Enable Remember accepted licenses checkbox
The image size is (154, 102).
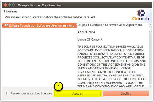point(8,93)
